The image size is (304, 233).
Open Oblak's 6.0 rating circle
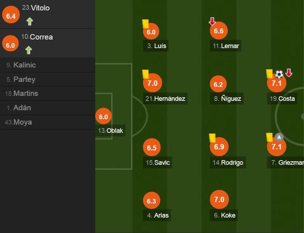pyautogui.click(x=103, y=116)
